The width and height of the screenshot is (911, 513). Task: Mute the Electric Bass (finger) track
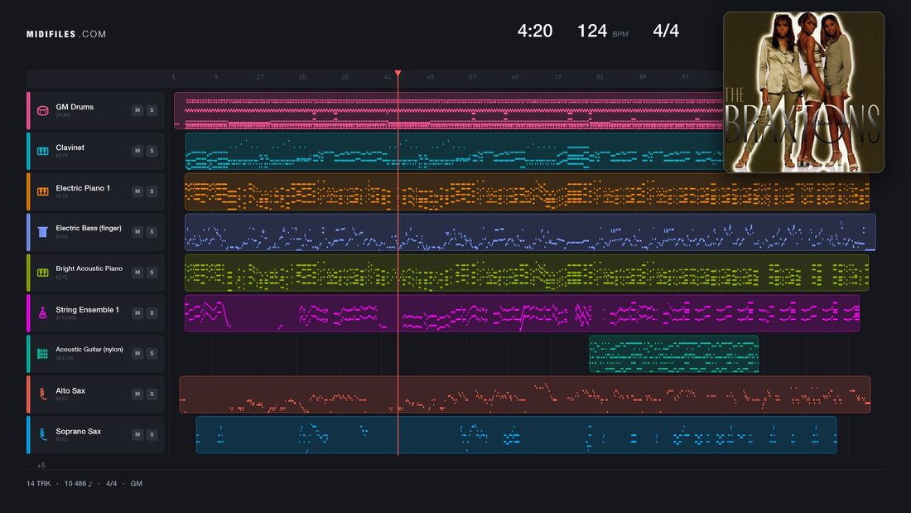137,231
